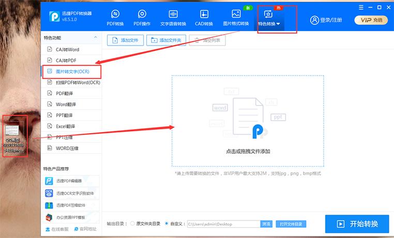
Task: Click the 迅捷PDF压缩软件 icon
Action: (x=49, y=205)
